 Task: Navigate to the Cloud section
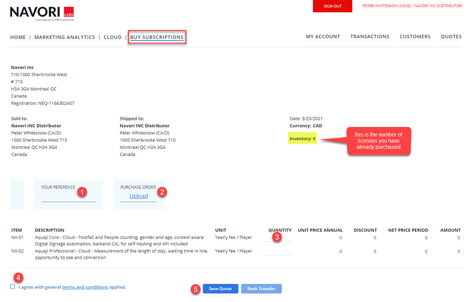tap(112, 37)
